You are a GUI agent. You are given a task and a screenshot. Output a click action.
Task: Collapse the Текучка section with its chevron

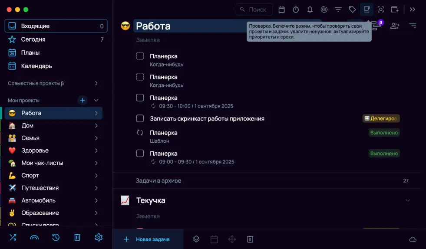coord(408,200)
